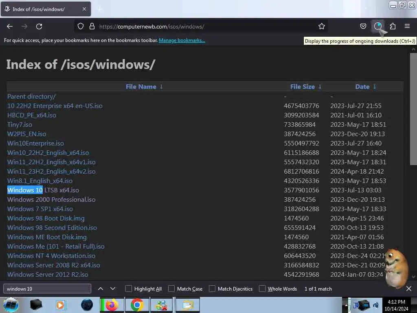Download Win11_23H2_English_x64v2.iso

pyautogui.click(x=51, y=171)
